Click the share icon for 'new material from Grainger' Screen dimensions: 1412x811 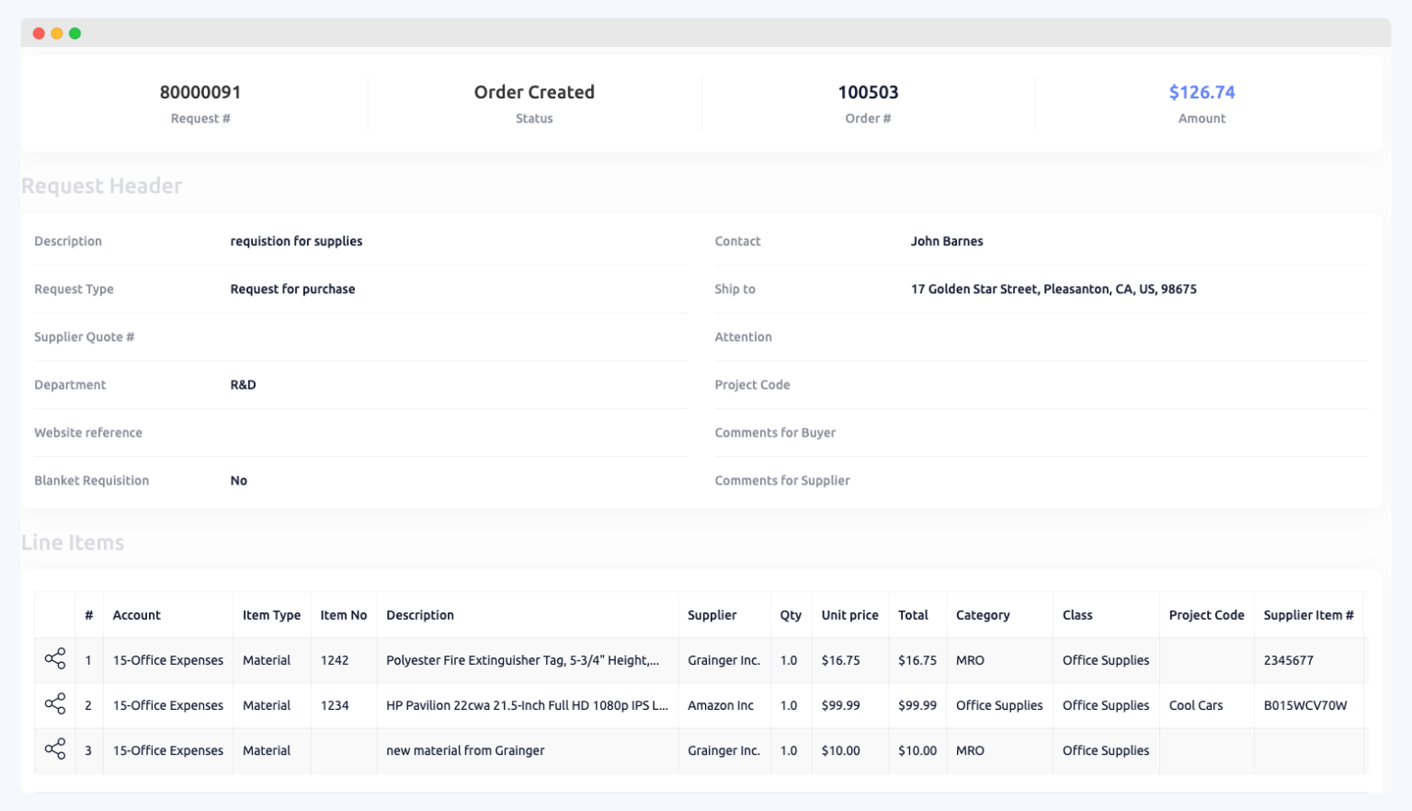coord(54,750)
